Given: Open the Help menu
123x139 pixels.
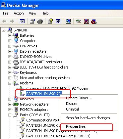Looking at the screenshot, I should [x=45, y=13].
